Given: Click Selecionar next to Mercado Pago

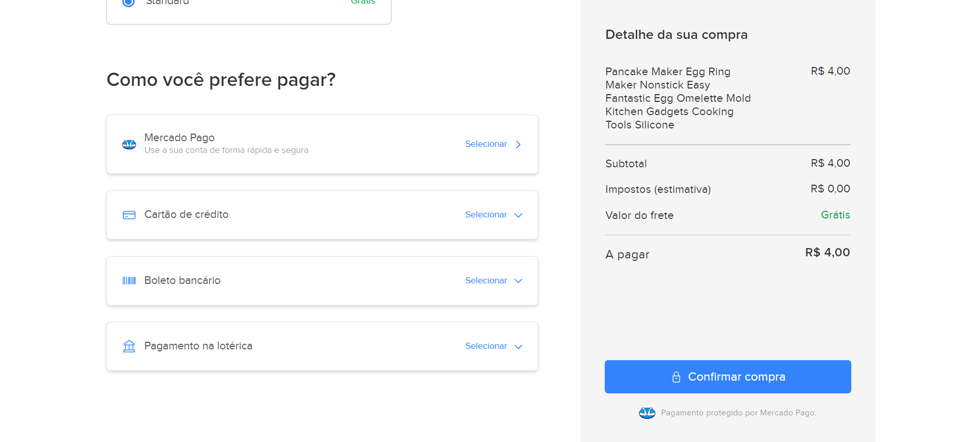Looking at the screenshot, I should pos(486,144).
